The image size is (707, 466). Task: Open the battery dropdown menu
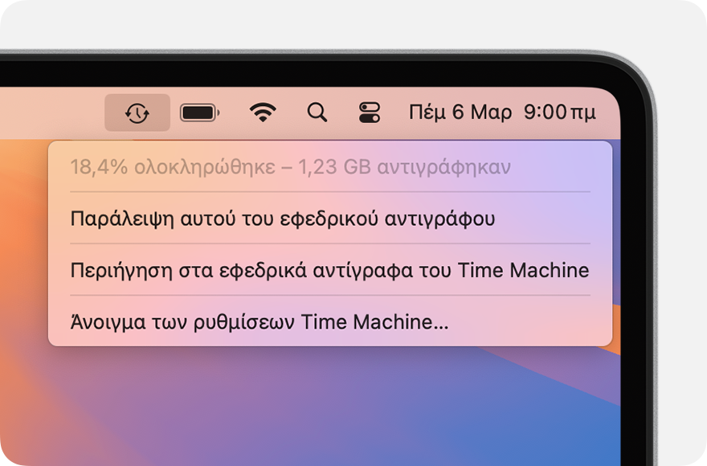(x=200, y=112)
